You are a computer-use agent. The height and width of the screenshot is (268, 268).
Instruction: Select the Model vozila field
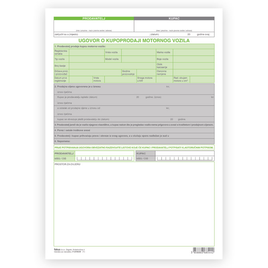tap(138, 59)
